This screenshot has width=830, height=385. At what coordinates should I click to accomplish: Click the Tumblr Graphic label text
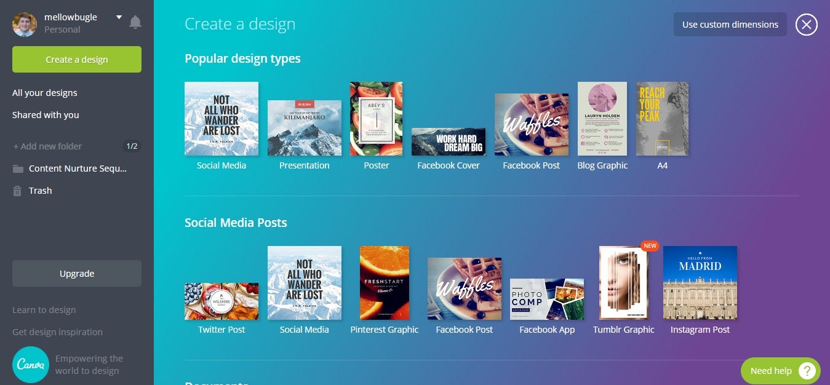624,330
